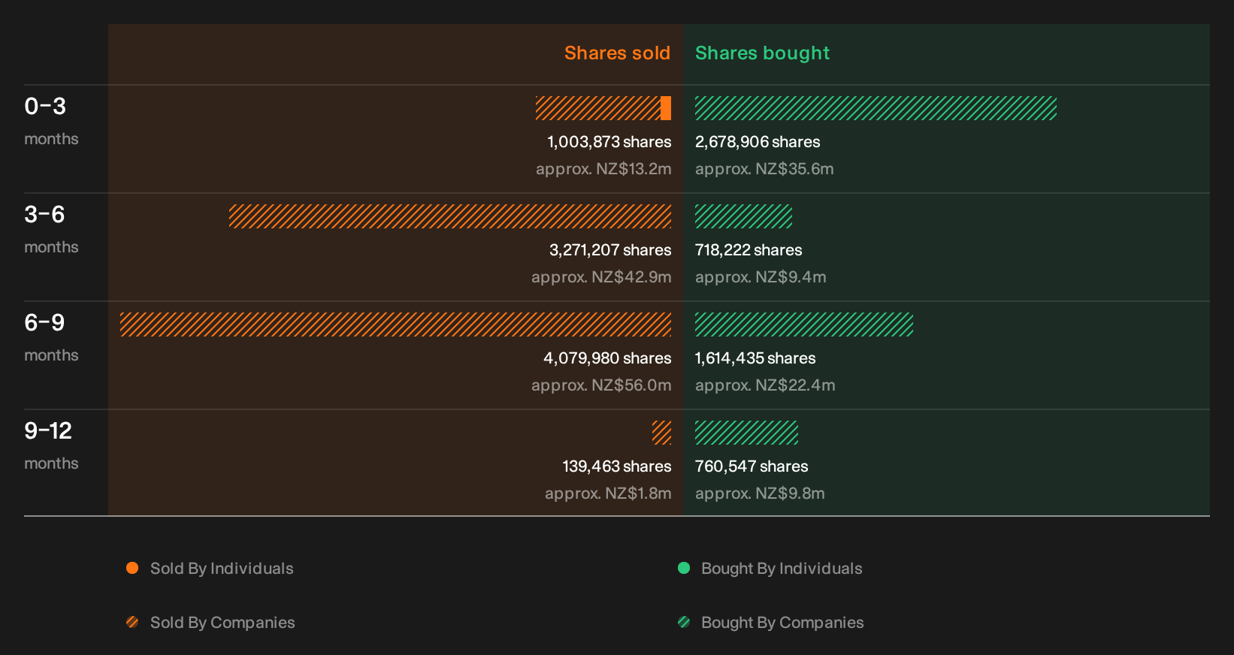Click the 6-9 months row label
Screen dimensions: 1234x655
[x=51, y=338]
